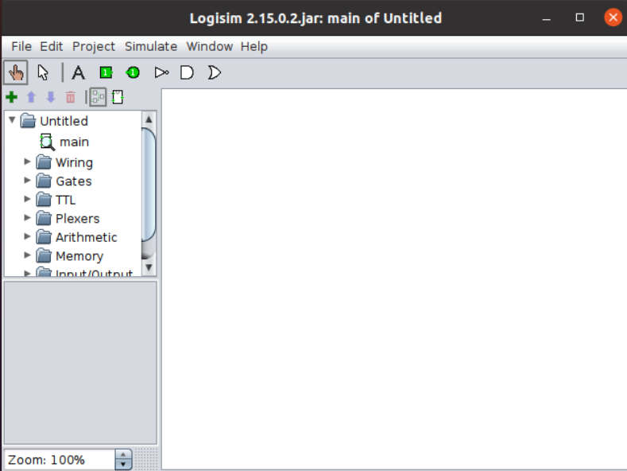Toggle edit circuit layout view

click(98, 97)
